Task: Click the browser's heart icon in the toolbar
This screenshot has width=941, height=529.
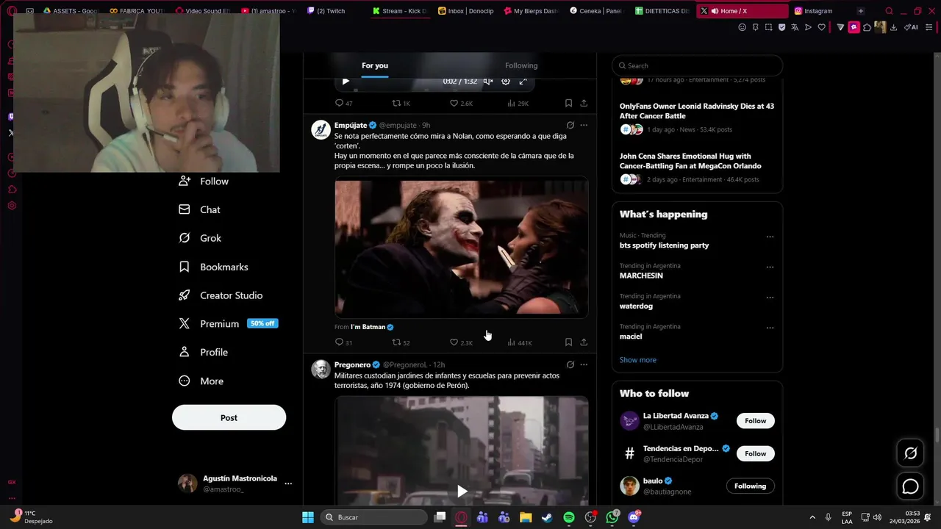Action: click(821, 27)
